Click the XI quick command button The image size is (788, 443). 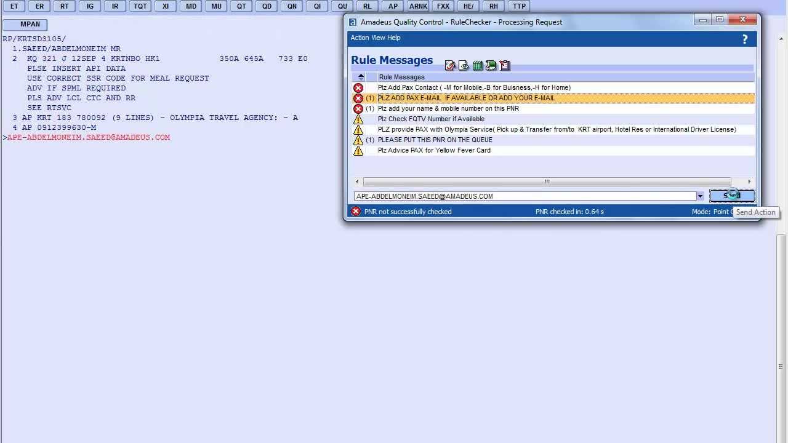coord(166,6)
